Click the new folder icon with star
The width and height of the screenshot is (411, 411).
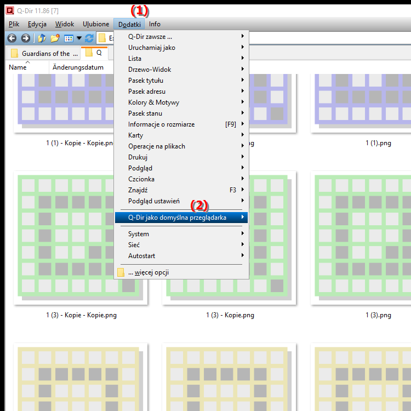[55, 38]
